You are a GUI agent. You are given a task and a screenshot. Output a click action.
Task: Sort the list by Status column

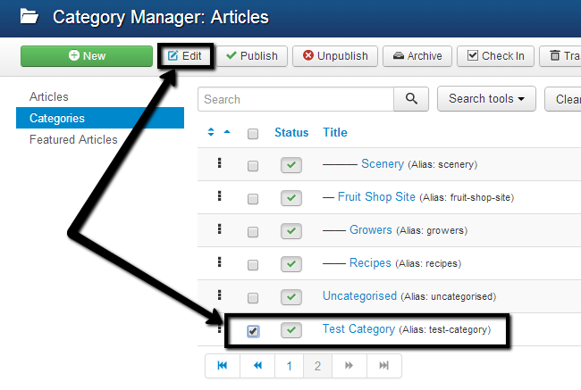[291, 133]
